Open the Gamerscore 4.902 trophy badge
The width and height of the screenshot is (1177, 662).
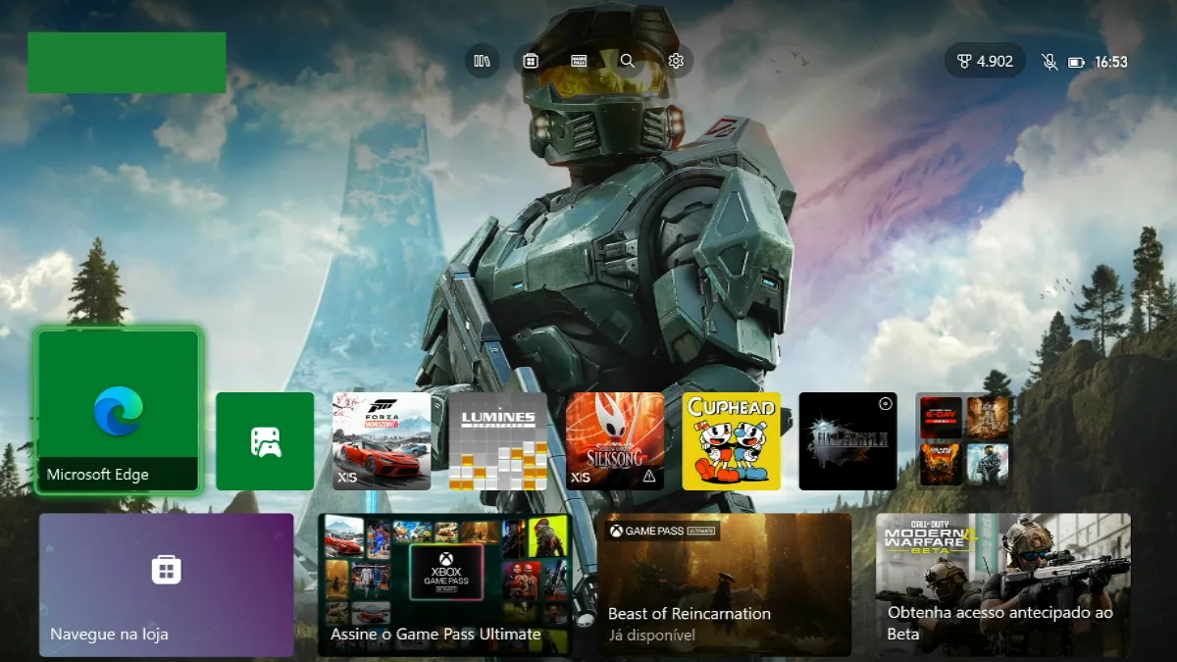(986, 61)
